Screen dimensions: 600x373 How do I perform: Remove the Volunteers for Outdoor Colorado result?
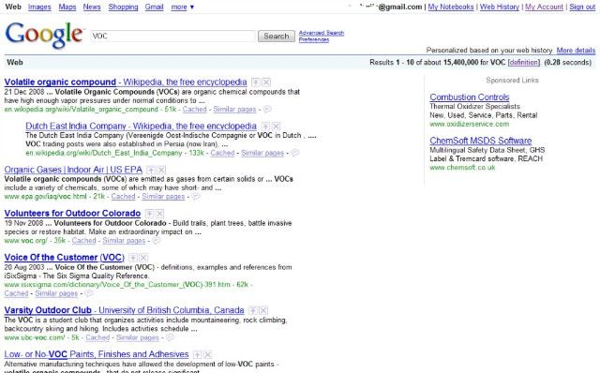pos(160,214)
